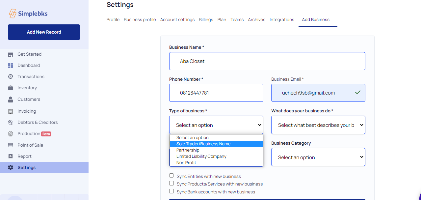Switch to the Business profile tab

tap(140, 20)
